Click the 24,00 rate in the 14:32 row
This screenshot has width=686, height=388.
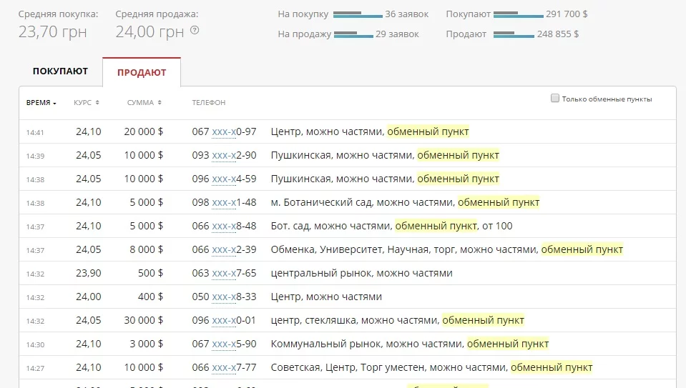[89, 297]
